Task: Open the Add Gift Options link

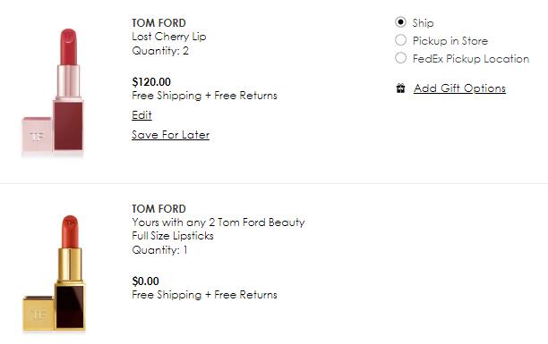Action: click(459, 88)
